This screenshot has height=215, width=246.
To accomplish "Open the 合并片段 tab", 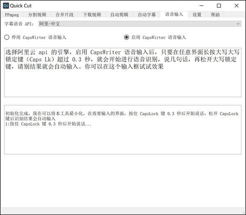I will [x=65, y=14].
